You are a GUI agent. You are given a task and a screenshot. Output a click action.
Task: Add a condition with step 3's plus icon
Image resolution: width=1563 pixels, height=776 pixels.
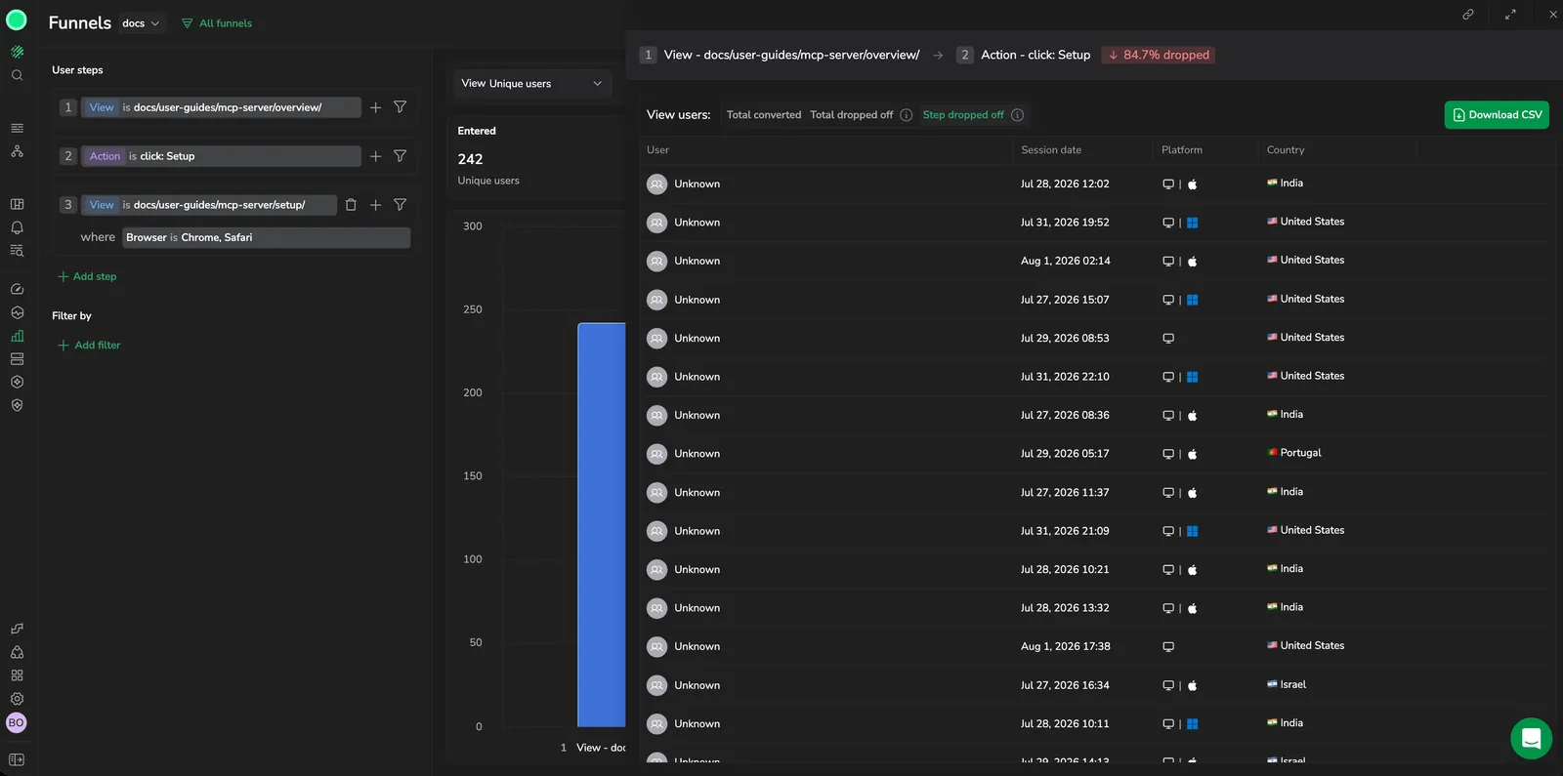[x=375, y=205]
